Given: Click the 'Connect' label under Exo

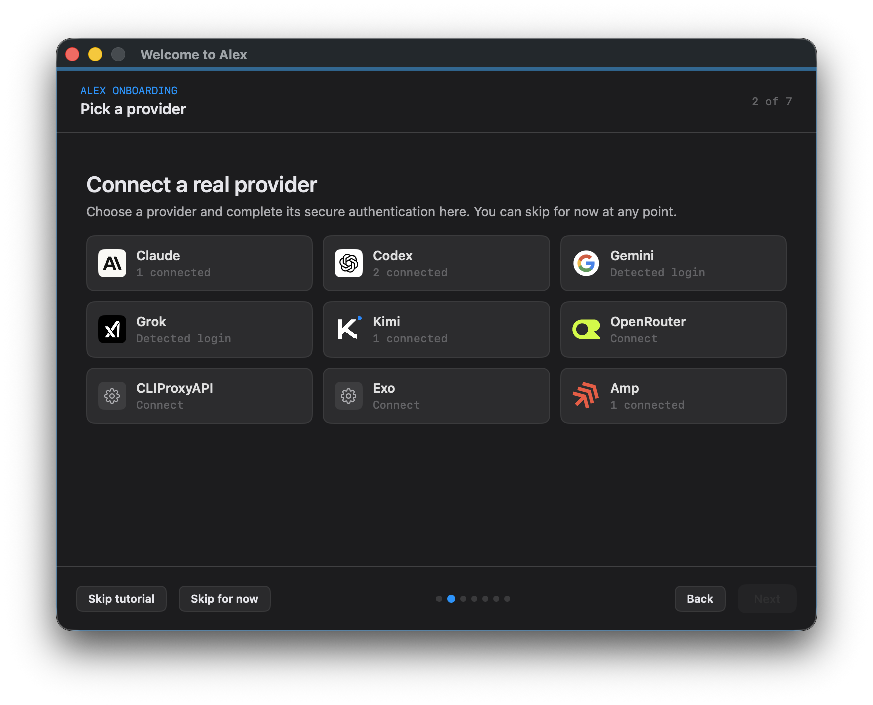Looking at the screenshot, I should click(396, 405).
